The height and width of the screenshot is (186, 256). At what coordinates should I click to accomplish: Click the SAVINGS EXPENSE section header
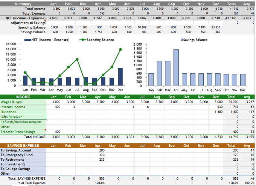point(23,146)
